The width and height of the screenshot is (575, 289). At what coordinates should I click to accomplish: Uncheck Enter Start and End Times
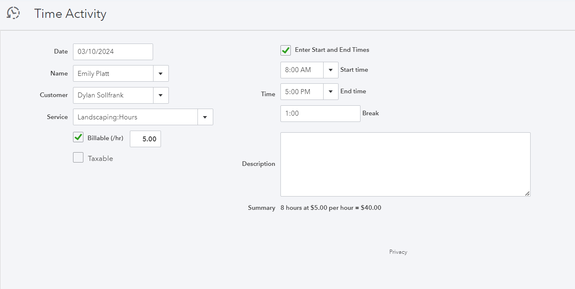point(285,50)
